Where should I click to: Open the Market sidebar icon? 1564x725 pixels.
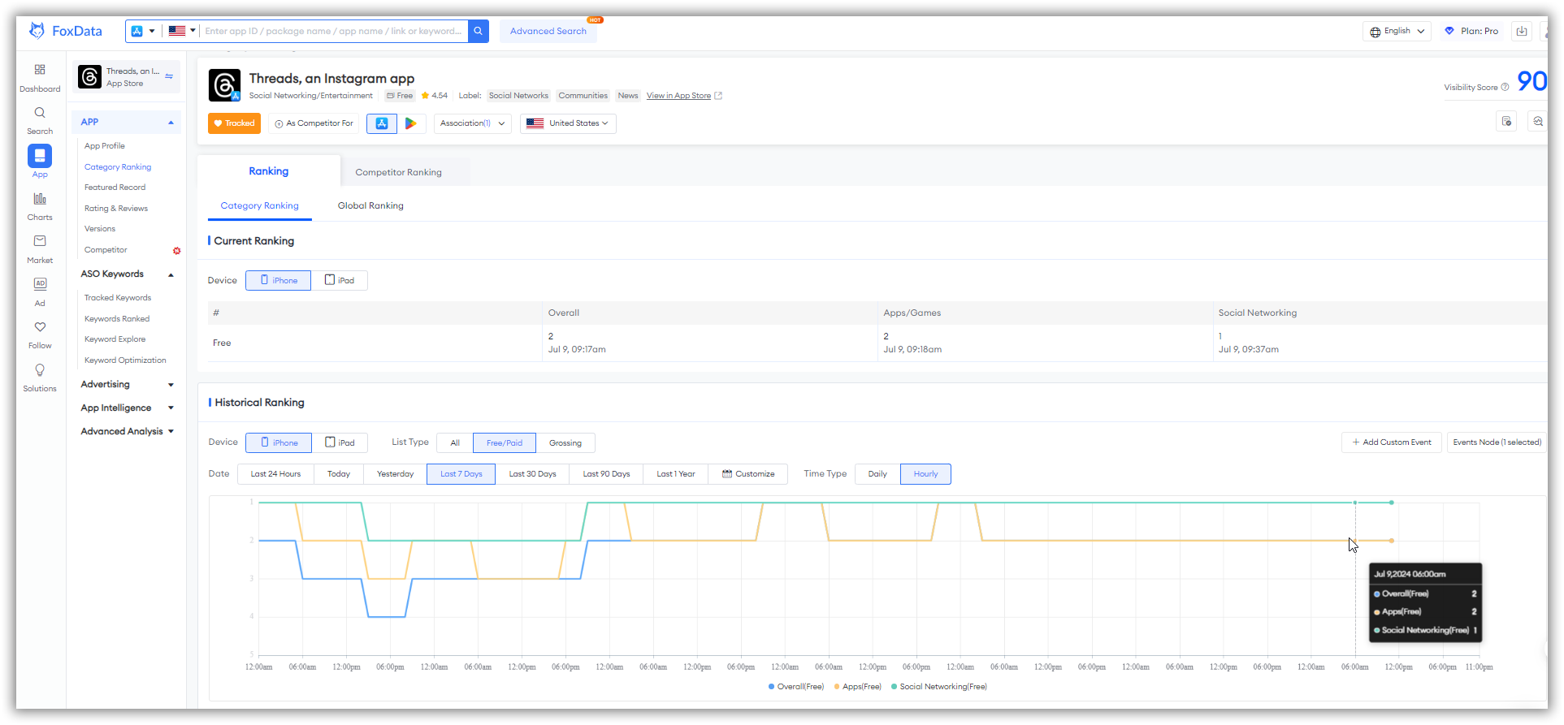point(40,241)
